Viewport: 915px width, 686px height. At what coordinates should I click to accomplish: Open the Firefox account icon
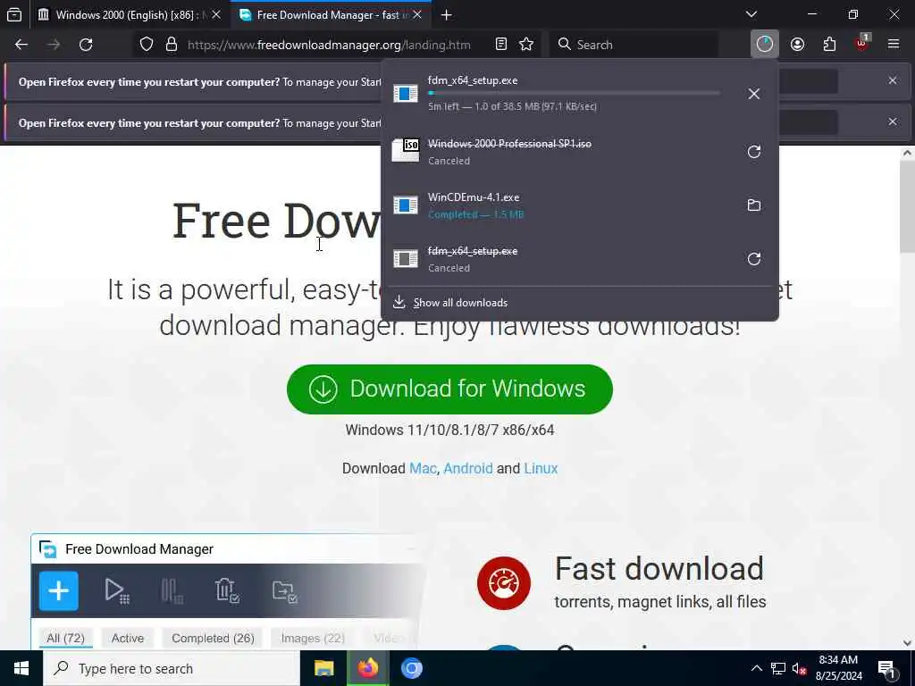click(x=797, y=45)
